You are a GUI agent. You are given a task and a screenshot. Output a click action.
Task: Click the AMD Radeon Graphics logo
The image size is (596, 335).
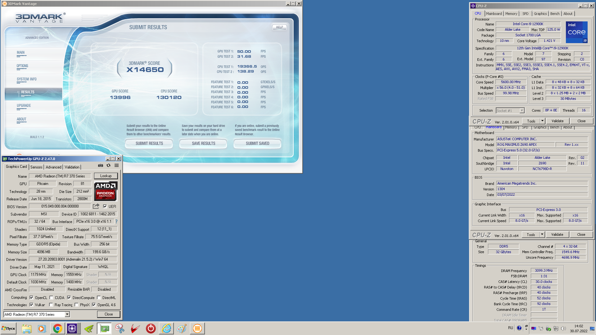106,191
